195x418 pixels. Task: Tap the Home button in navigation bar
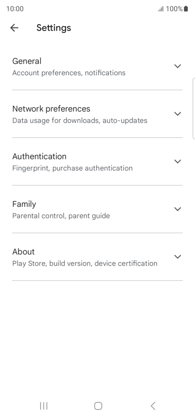tap(98, 406)
